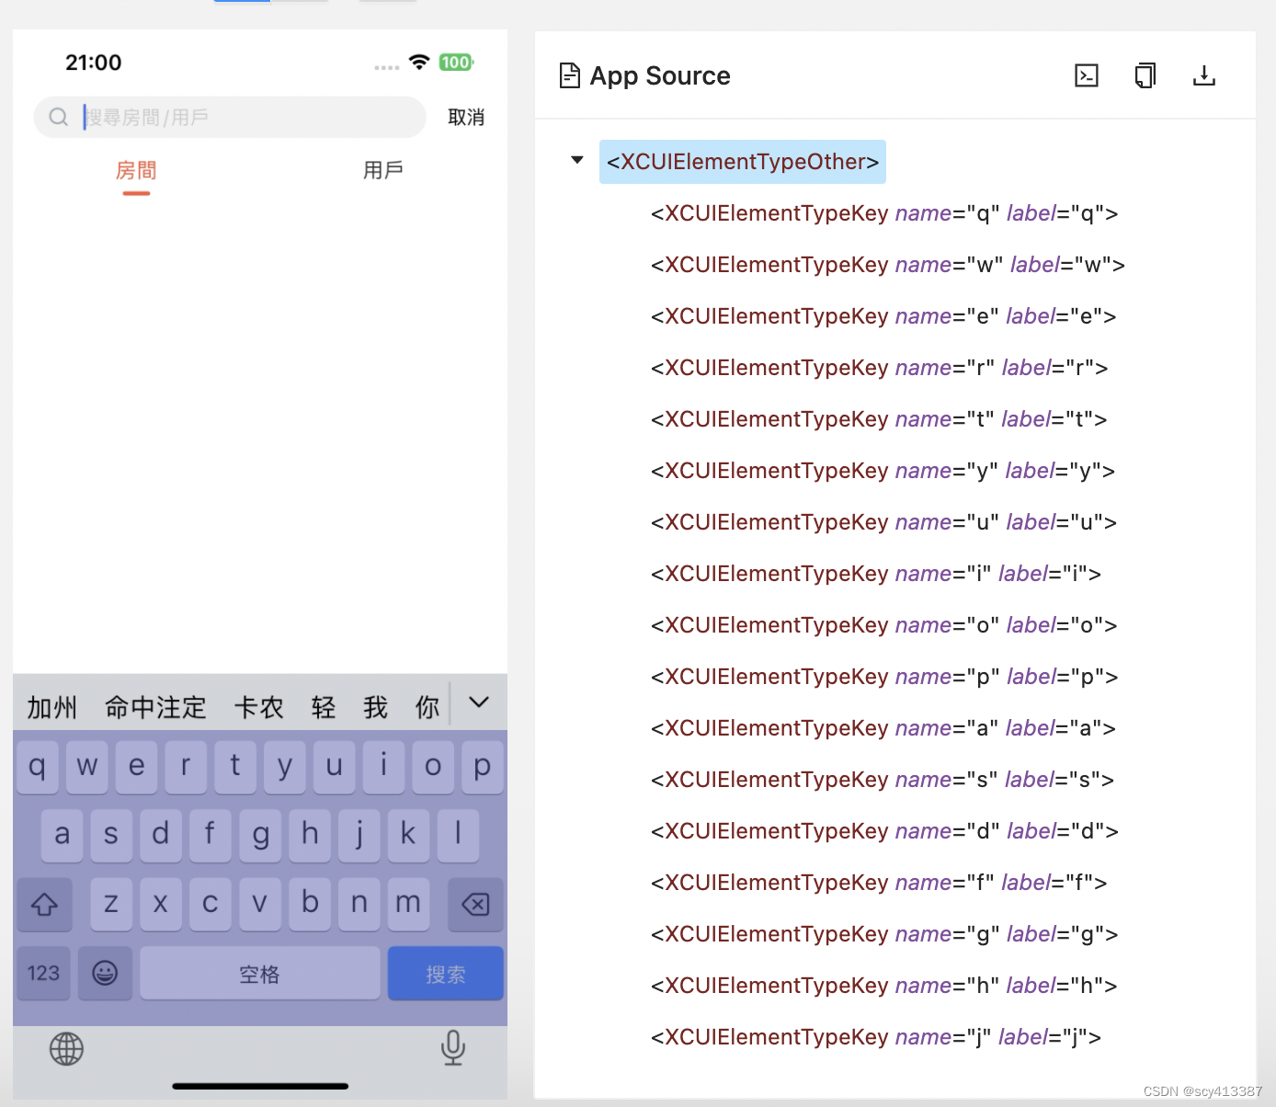This screenshot has width=1276, height=1107.
Task: Download the app source XML file
Action: tap(1204, 75)
